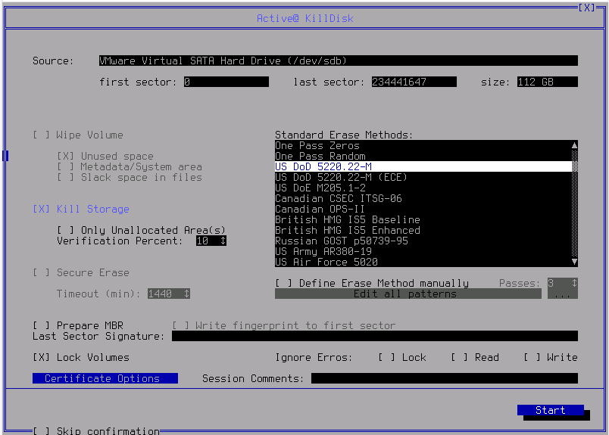609x435 pixels.
Task: Close the KillDisk dialog with [X]
Action: pyautogui.click(x=586, y=8)
